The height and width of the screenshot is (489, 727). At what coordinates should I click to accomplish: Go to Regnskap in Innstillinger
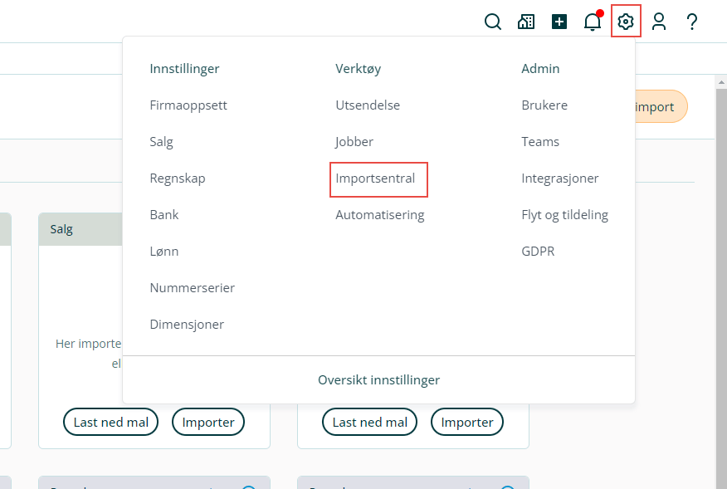pyautogui.click(x=178, y=178)
